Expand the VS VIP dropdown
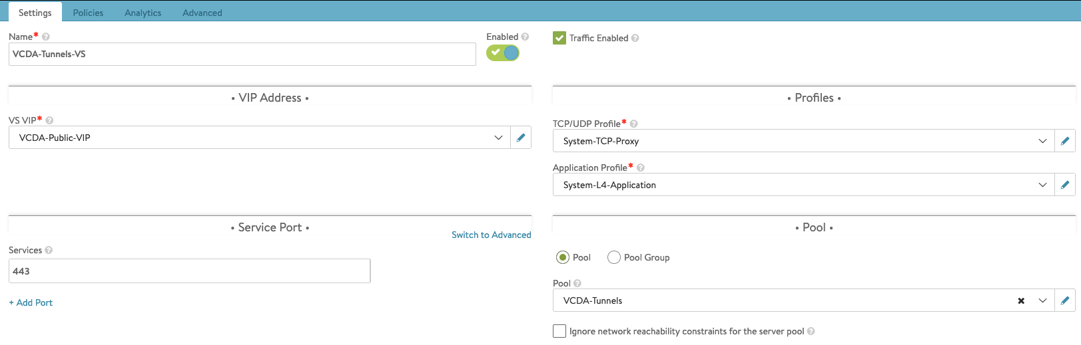The height and width of the screenshot is (345, 1081). [498, 138]
